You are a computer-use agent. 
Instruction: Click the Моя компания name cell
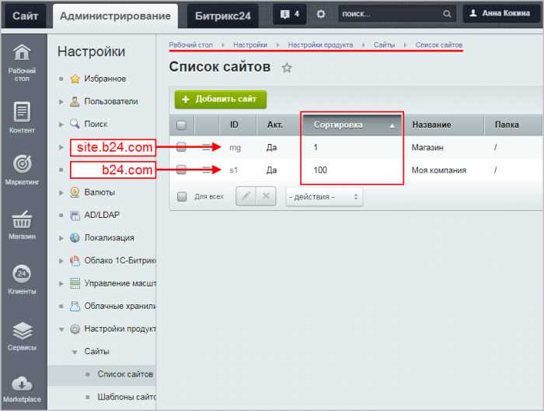pos(439,170)
